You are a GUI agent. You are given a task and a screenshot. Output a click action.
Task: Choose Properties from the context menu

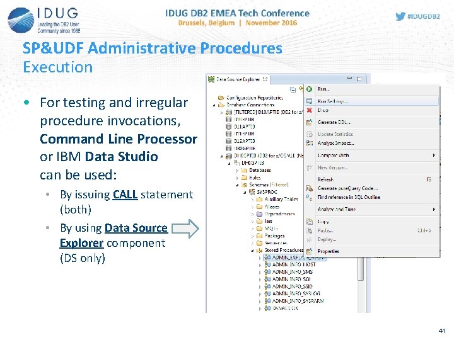coord(372,251)
